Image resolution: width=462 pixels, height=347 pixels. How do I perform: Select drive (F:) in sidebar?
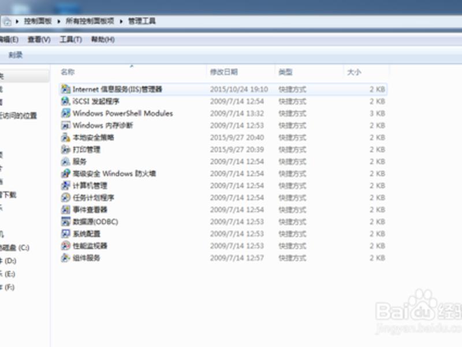coord(8,287)
